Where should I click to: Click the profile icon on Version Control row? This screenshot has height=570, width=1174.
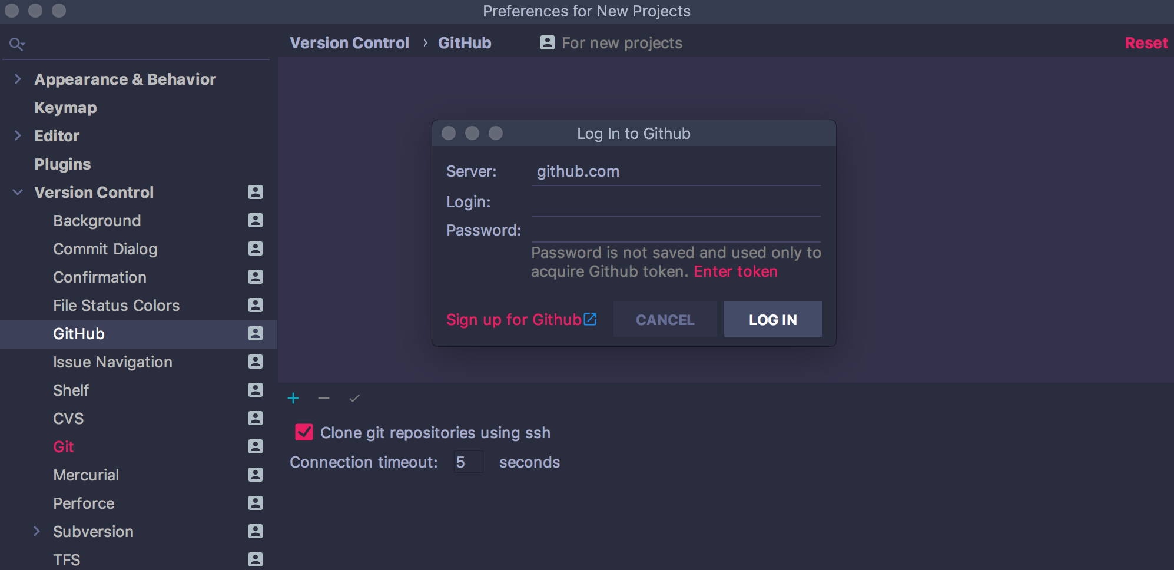coord(256,192)
